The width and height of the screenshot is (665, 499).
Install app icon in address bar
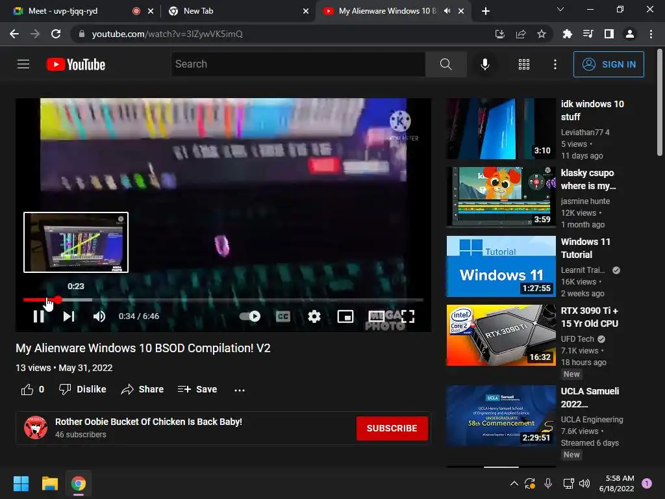tap(500, 34)
